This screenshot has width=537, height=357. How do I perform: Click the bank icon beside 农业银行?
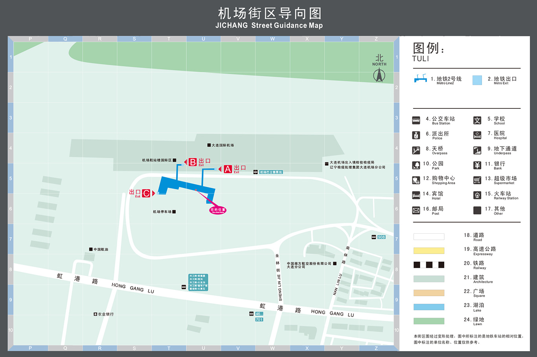pyautogui.click(x=95, y=314)
